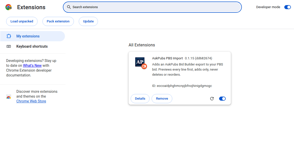Click the All Extensions heading
This screenshot has height=158, width=294.
click(142, 45)
